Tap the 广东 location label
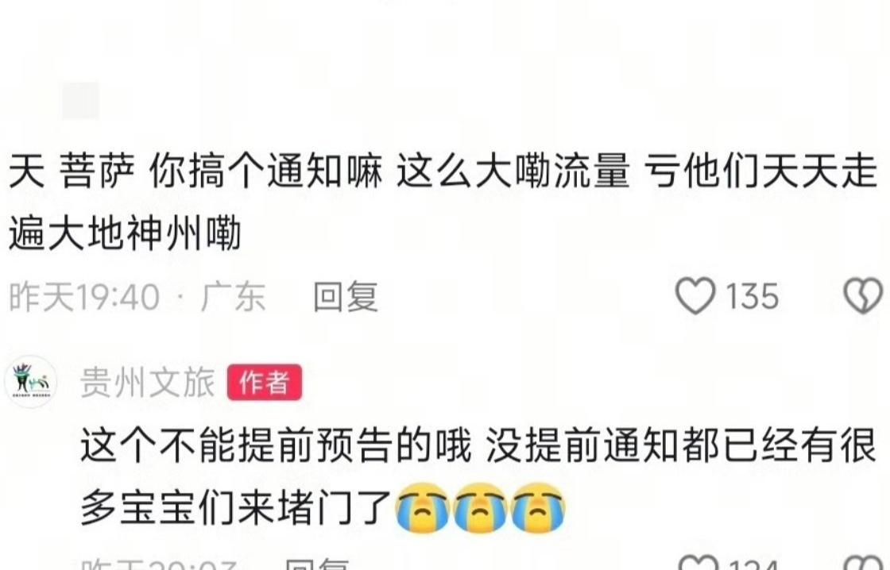890x570 pixels. coord(234,297)
